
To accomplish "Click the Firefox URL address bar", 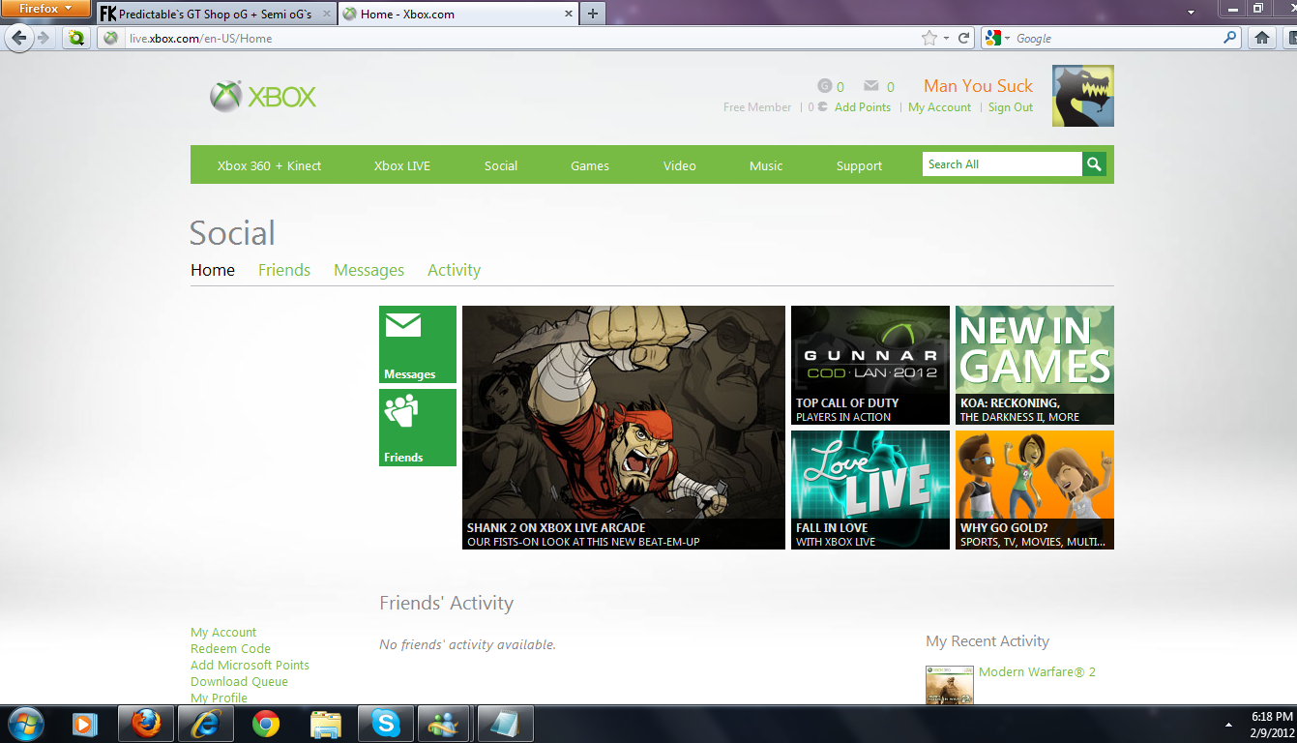I will coord(522,38).
